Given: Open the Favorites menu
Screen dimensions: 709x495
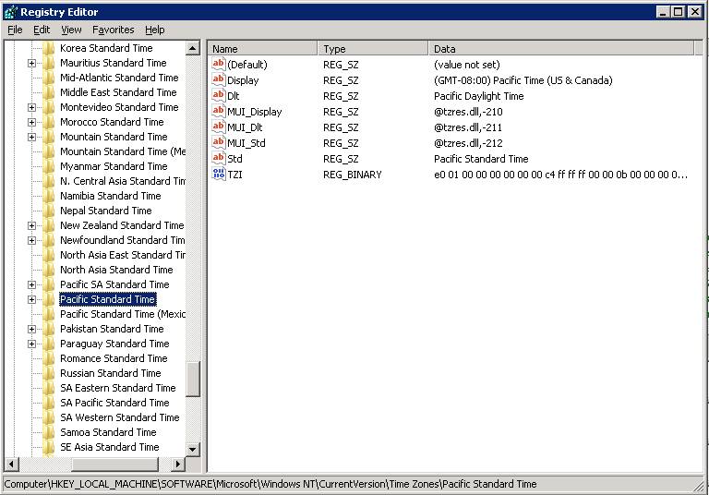Looking at the screenshot, I should click(113, 30).
